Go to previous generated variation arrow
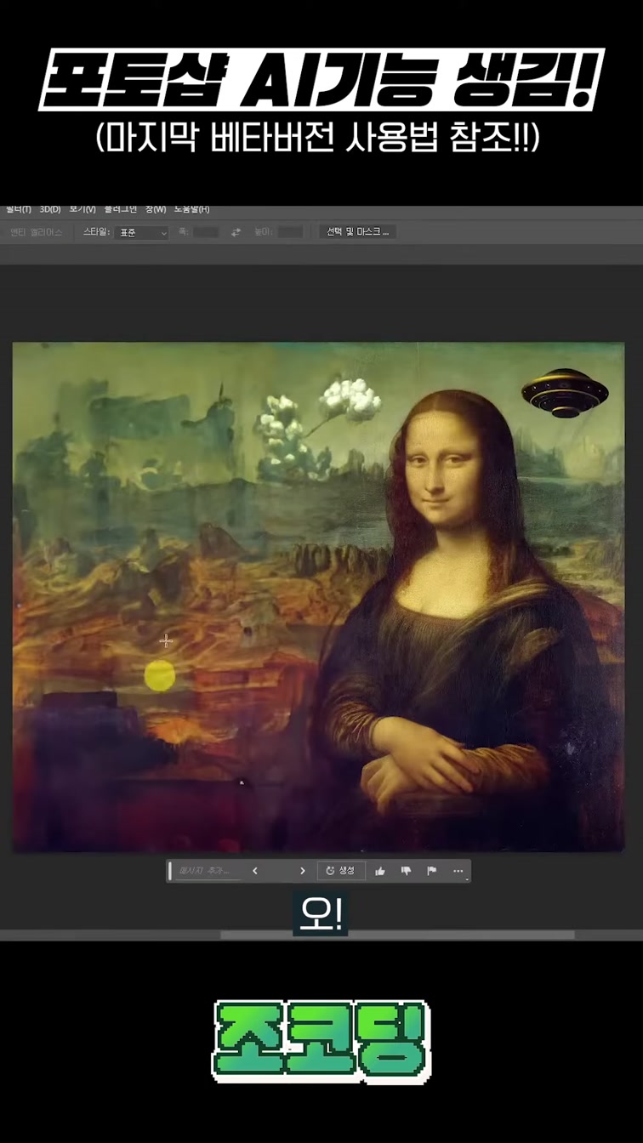643x1143 pixels. 255,871
